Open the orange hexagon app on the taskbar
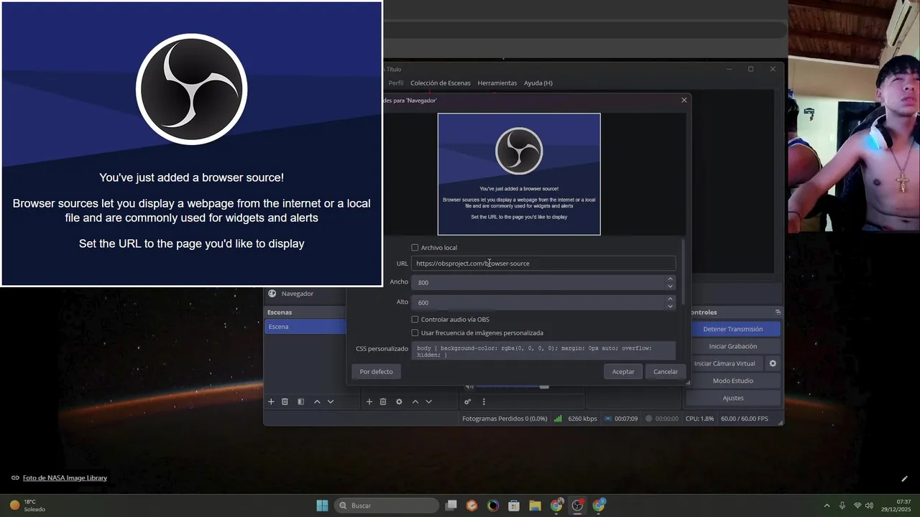920x517 pixels. click(x=471, y=506)
